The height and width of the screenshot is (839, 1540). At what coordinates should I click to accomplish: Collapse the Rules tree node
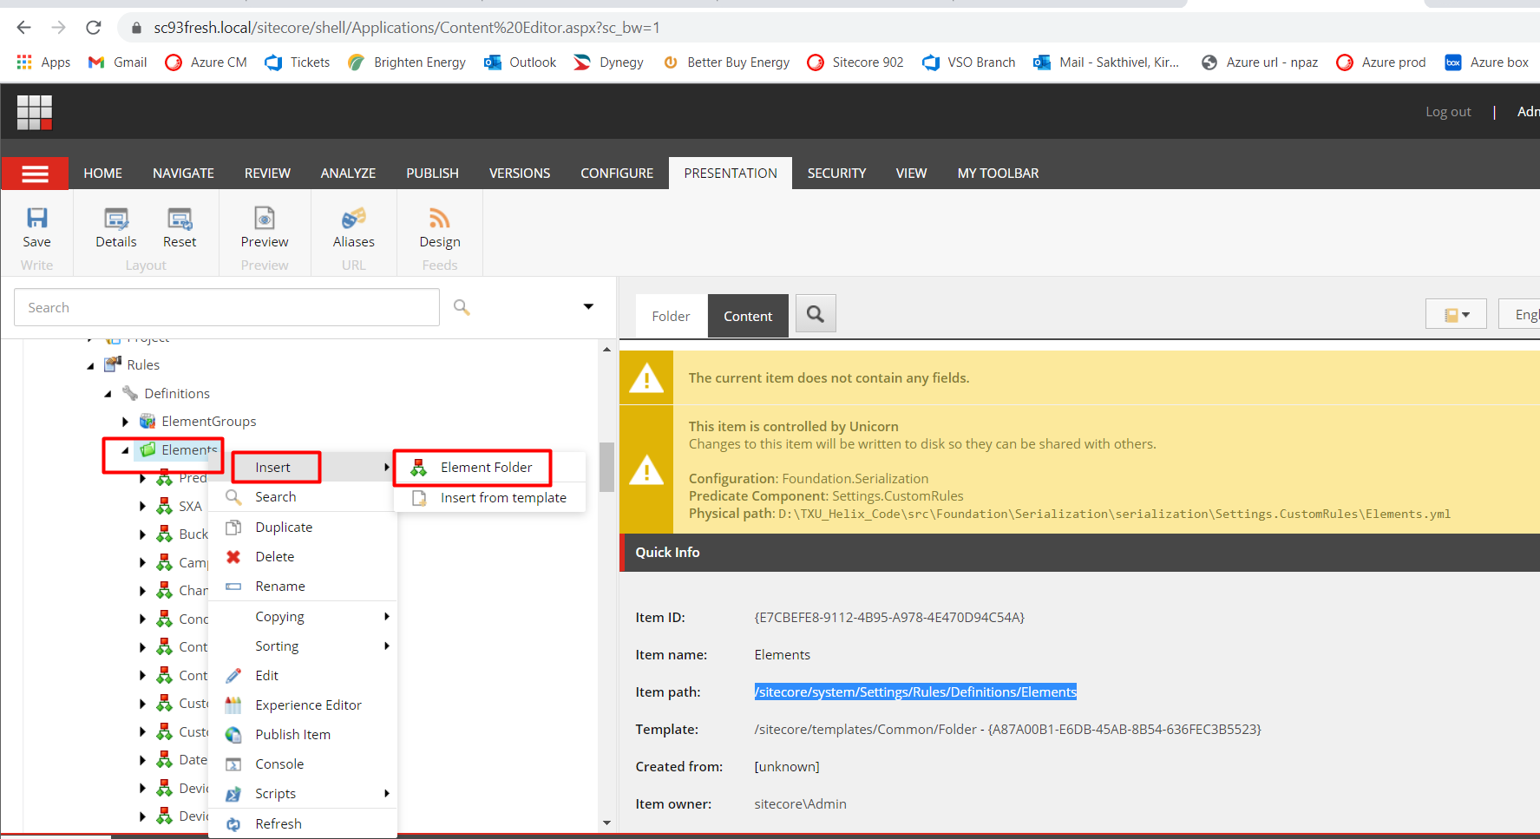pos(90,365)
